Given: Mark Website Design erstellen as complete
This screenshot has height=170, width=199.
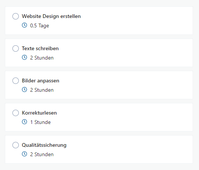Looking at the screenshot, I should 15,16.
